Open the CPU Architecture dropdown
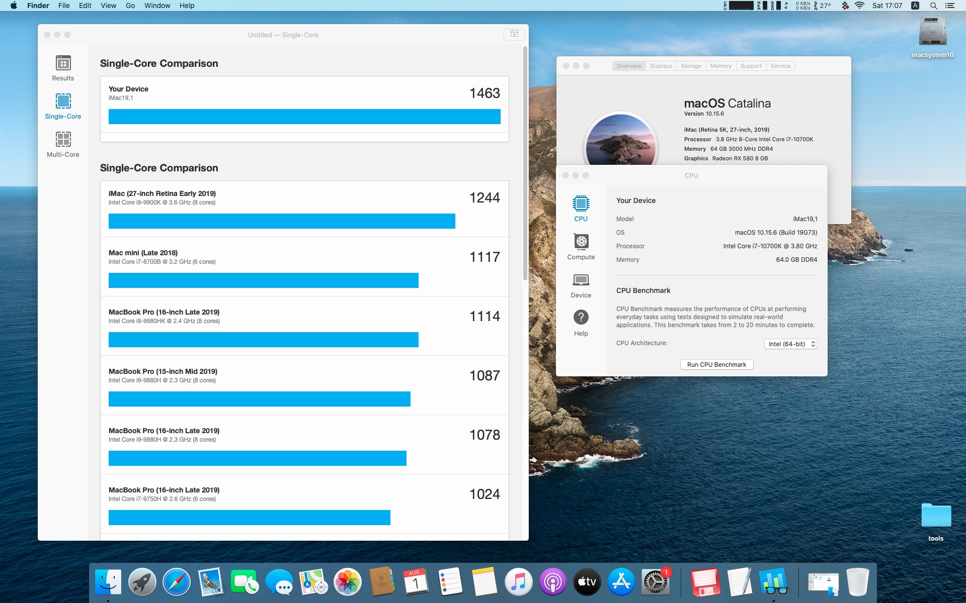Viewport: 966px width, 603px height. (790, 344)
